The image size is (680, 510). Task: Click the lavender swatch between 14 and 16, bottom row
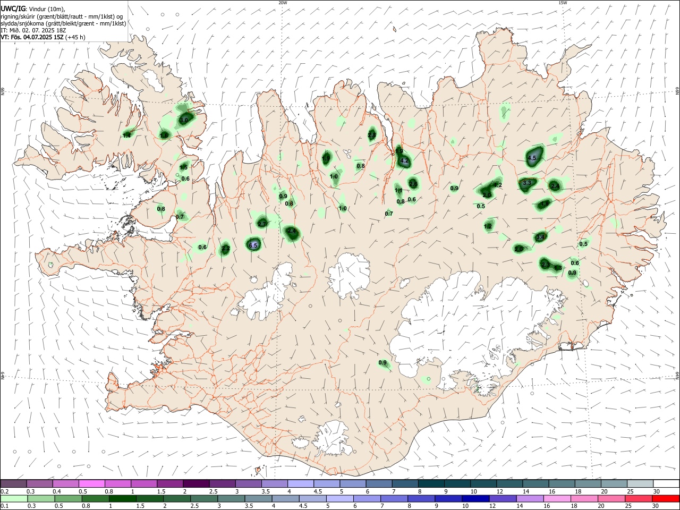[x=529, y=498]
